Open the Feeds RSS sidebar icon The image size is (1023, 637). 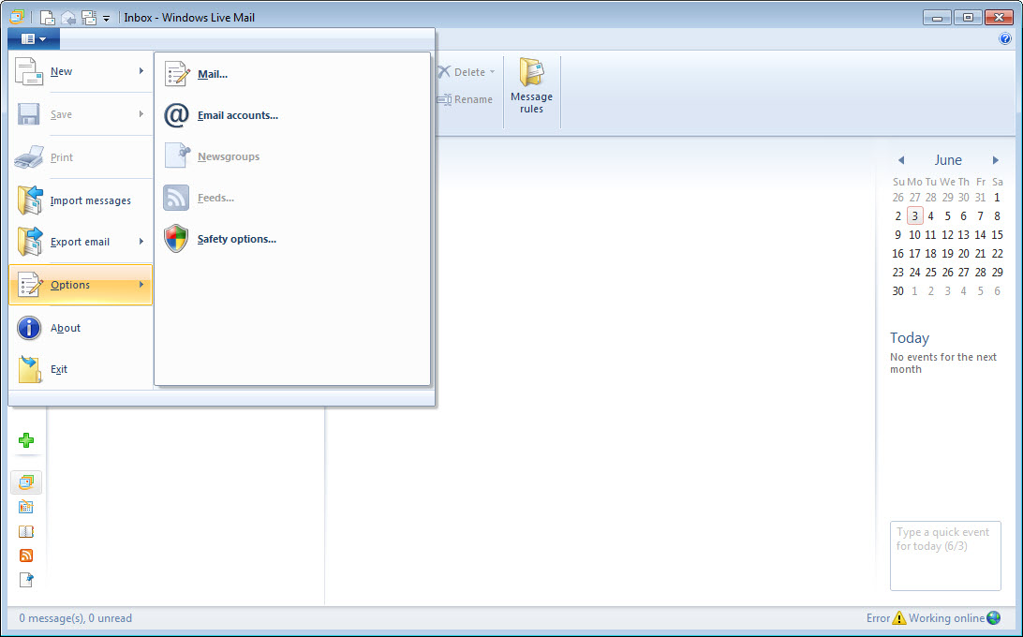(x=26, y=556)
